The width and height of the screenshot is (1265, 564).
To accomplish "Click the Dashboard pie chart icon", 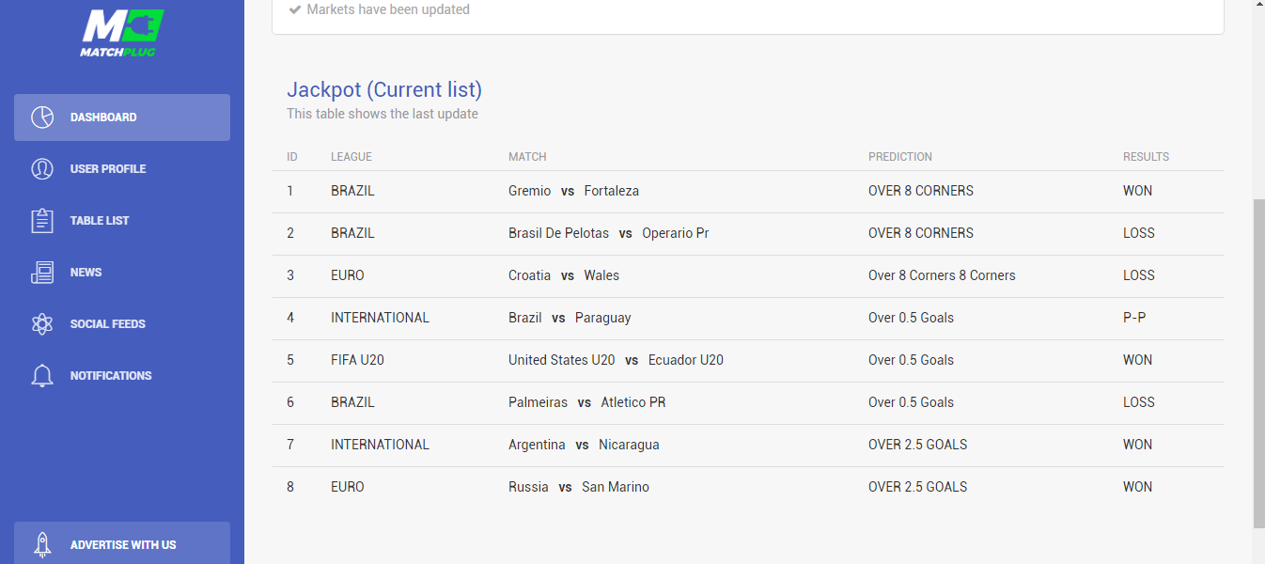I will tap(42, 117).
